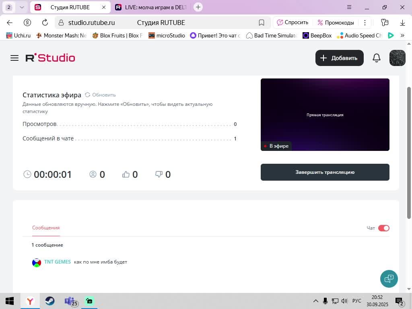Expand the tab groups dropdown arrow
Image resolution: width=412 pixels, height=309 pixels.
click(x=22, y=7)
